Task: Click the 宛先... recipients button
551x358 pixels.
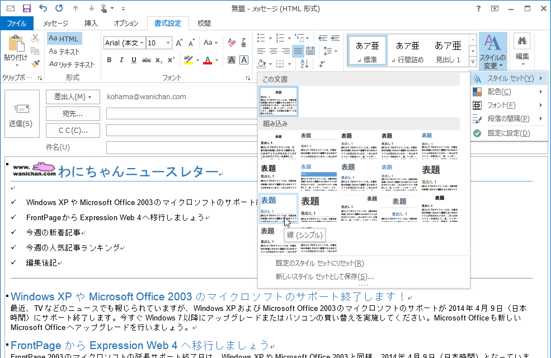Action: 73,114
